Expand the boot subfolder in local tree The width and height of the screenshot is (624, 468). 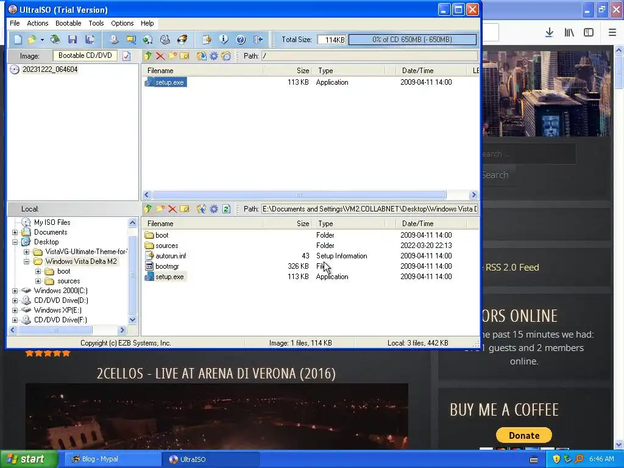[38, 271]
